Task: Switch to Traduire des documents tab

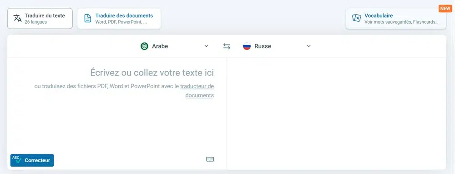Action: pyautogui.click(x=119, y=19)
